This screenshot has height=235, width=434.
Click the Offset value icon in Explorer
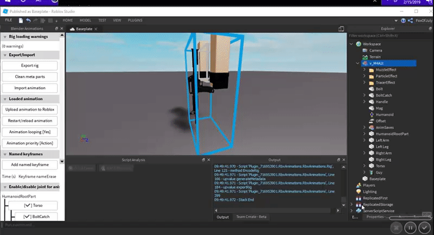[372, 121]
